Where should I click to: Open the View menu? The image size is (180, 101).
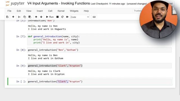click(x=29, y=11)
